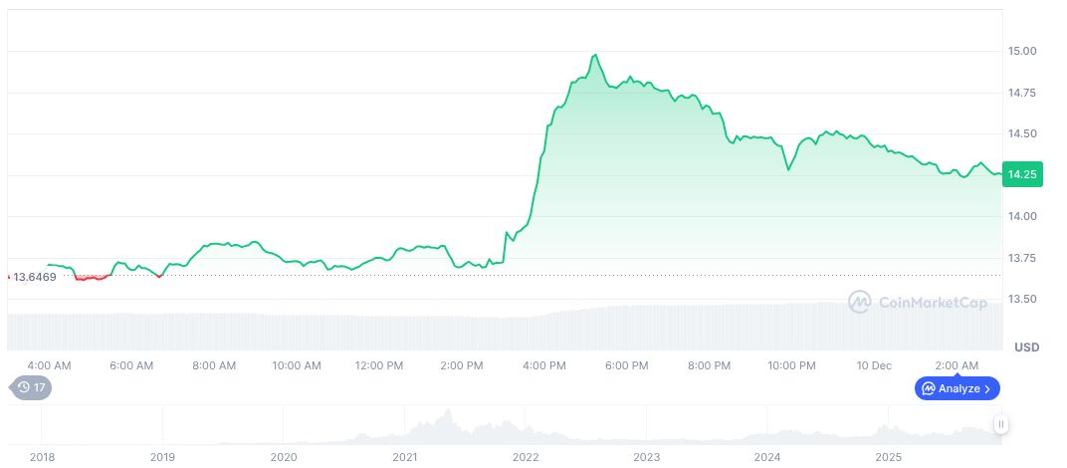The width and height of the screenshot is (1067, 468).
Task: Click the 13.6469 opening price label
Action: 34,276
